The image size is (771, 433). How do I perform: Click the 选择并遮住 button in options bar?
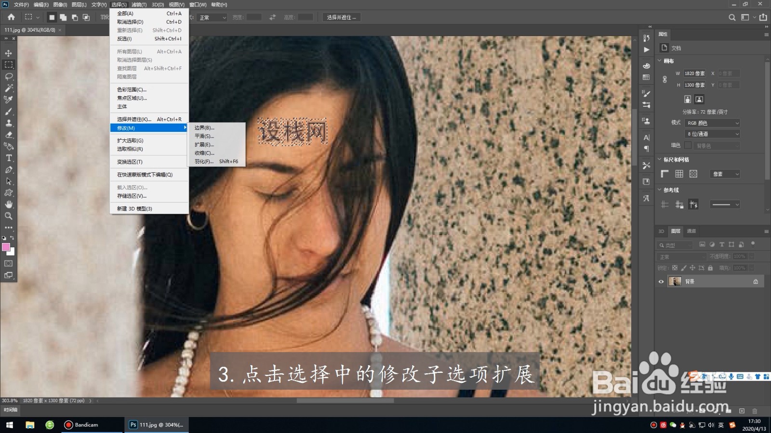pos(342,17)
